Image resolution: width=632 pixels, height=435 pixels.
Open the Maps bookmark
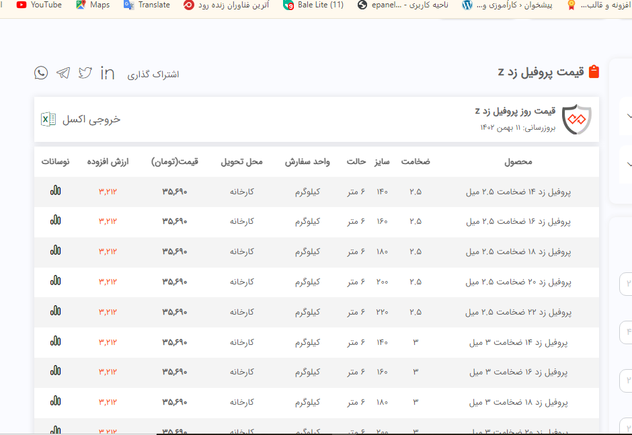point(93,5)
